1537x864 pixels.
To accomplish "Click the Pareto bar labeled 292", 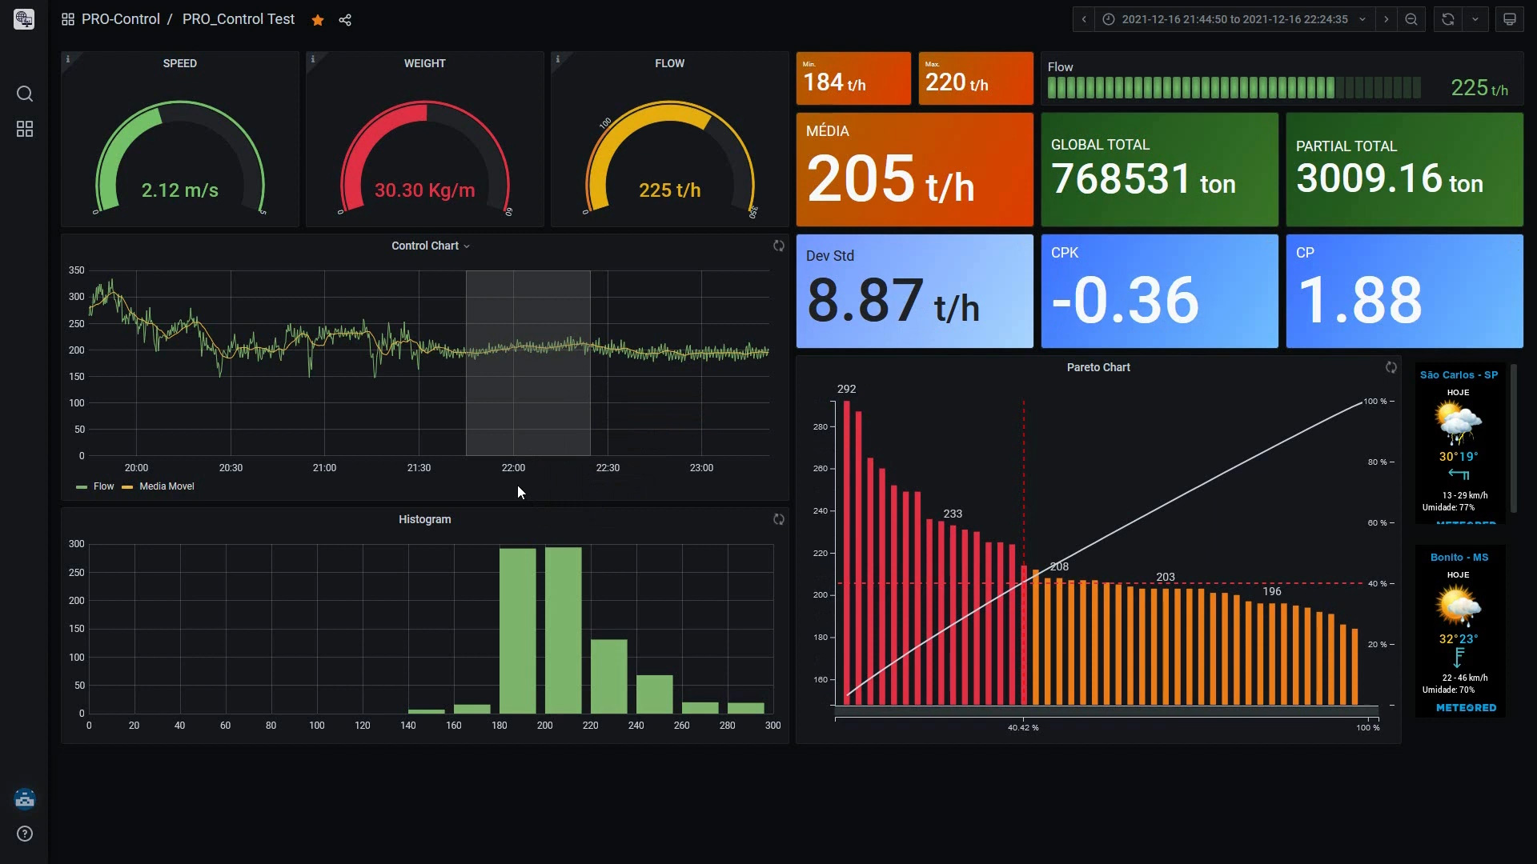I will 847,553.
